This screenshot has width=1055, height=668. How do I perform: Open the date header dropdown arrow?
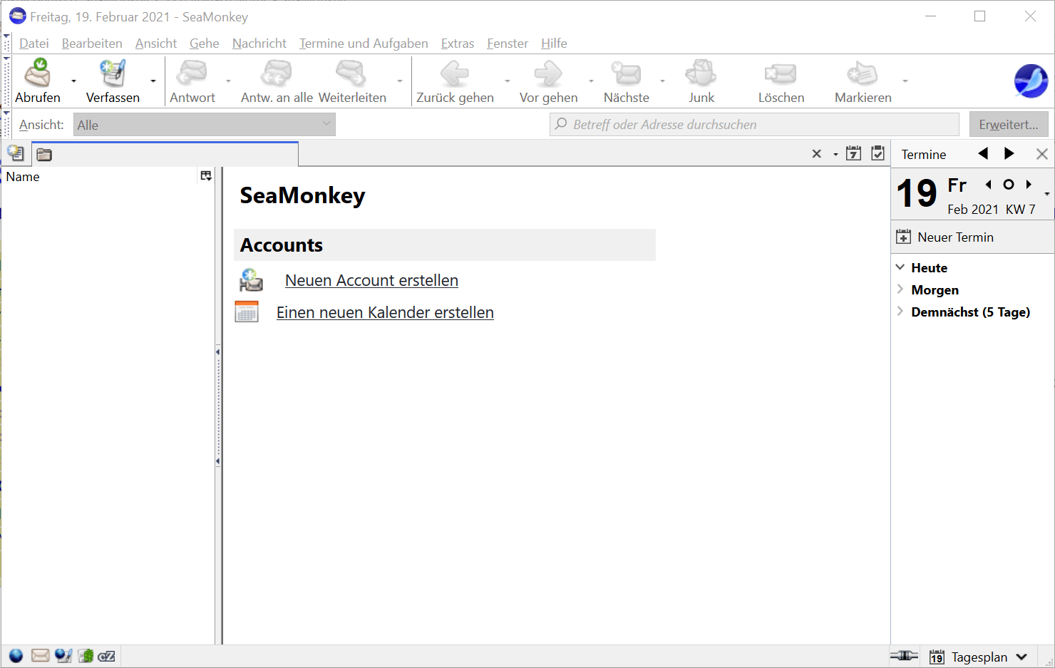[x=1046, y=194]
